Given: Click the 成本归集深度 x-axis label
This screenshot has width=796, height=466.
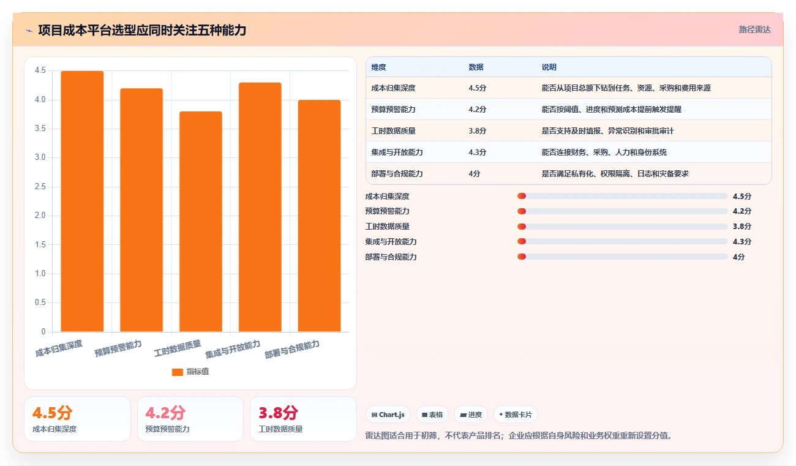Looking at the screenshot, I should pyautogui.click(x=59, y=348).
